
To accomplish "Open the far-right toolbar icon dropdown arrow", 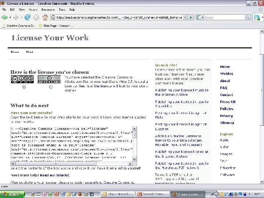I will pos(262,17).
